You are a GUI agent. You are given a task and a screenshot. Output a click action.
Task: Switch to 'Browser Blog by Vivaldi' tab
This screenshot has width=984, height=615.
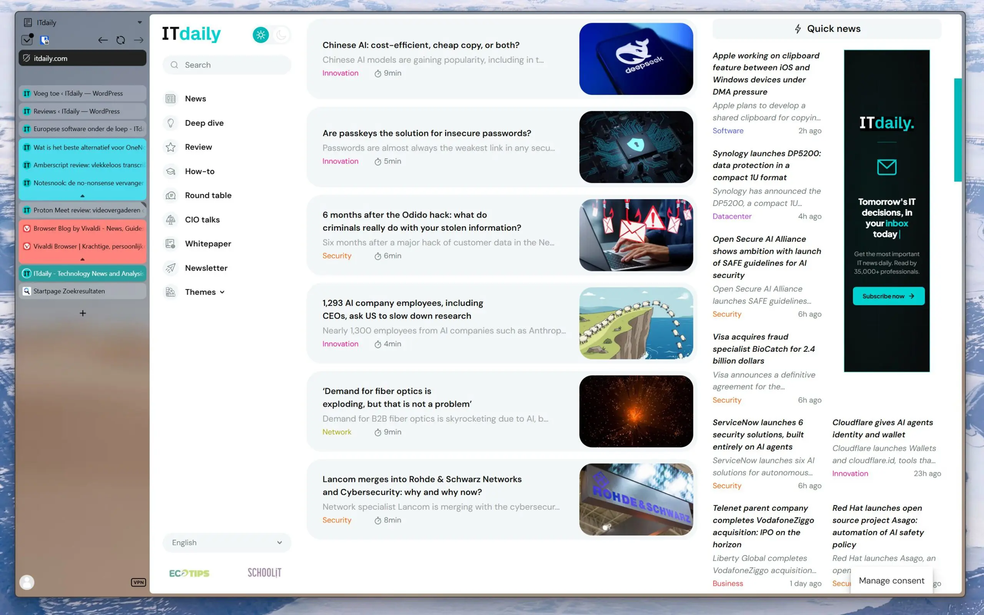click(83, 229)
